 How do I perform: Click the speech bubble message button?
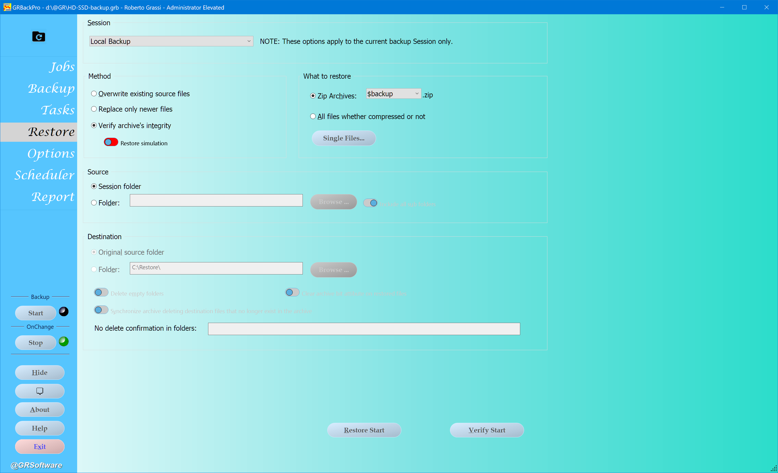(40, 391)
